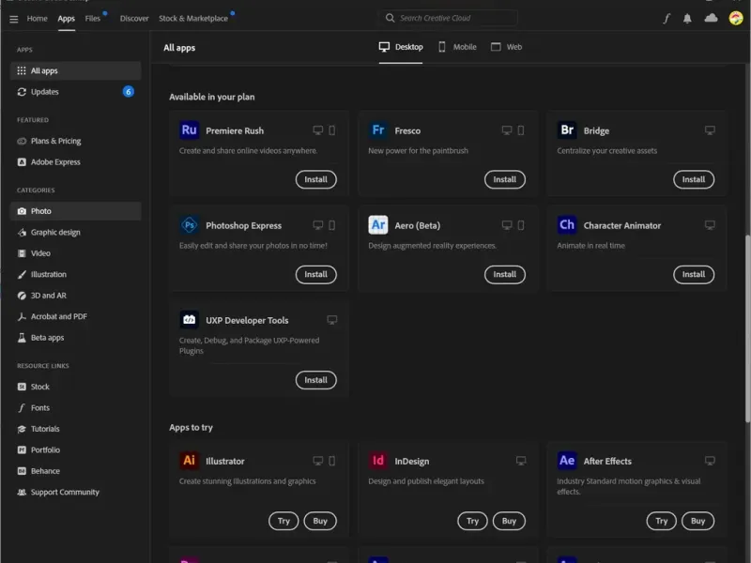Click the After Effects app icon

tap(567, 460)
